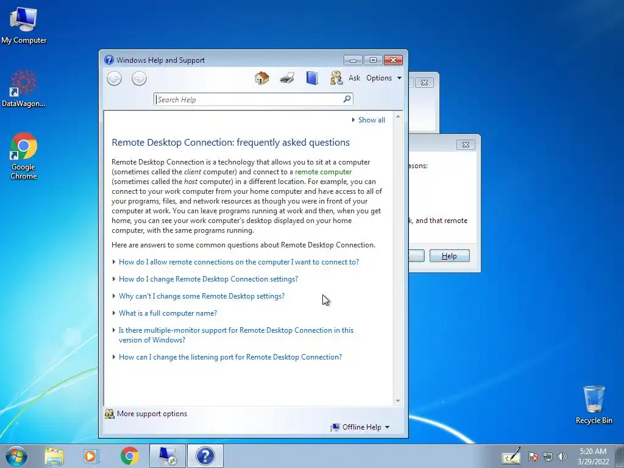Click the scrollbar down arrow in Help
Viewport: 624px width, 468px height.
tap(398, 401)
